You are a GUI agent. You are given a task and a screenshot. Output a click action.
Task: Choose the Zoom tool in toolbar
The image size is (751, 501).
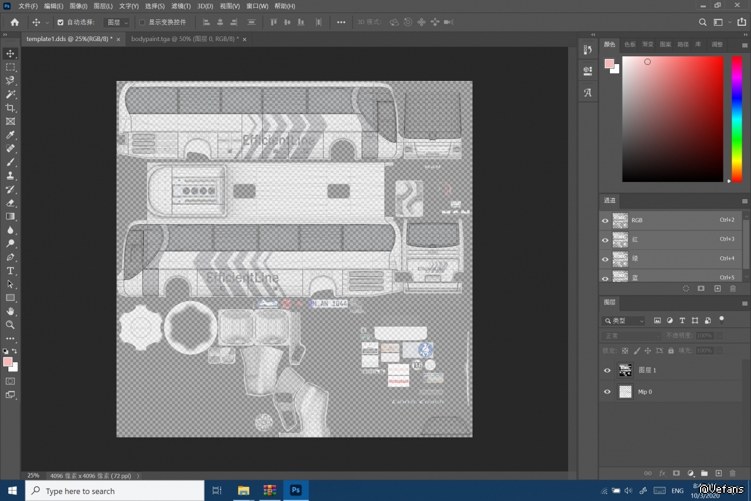(10, 324)
